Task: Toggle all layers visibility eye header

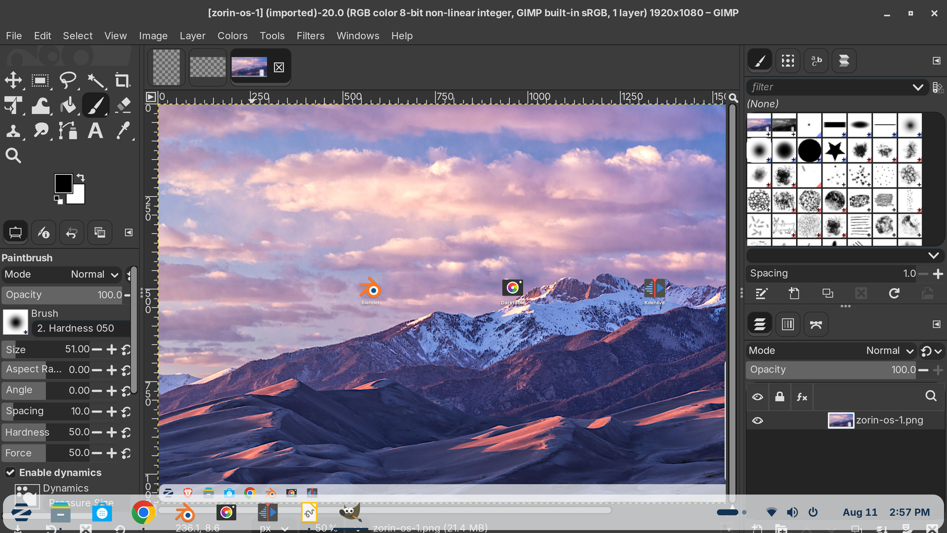Action: pyautogui.click(x=758, y=397)
